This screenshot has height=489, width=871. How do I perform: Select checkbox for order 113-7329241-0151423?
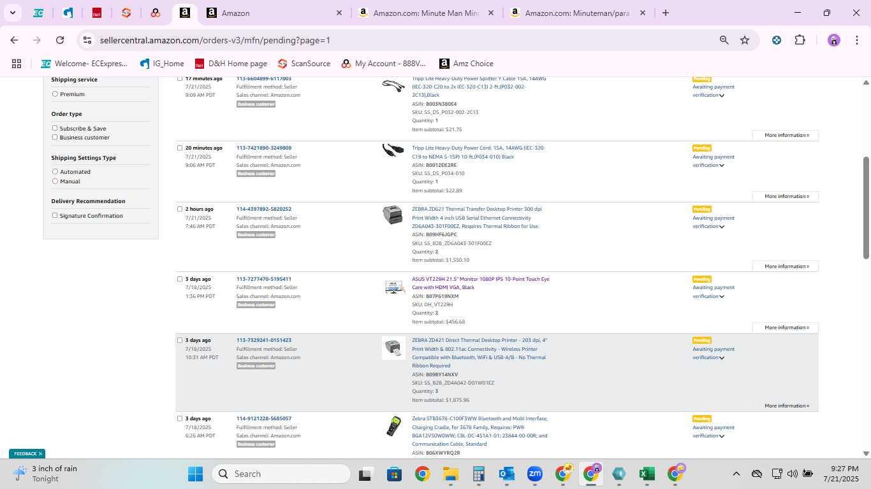tap(180, 340)
